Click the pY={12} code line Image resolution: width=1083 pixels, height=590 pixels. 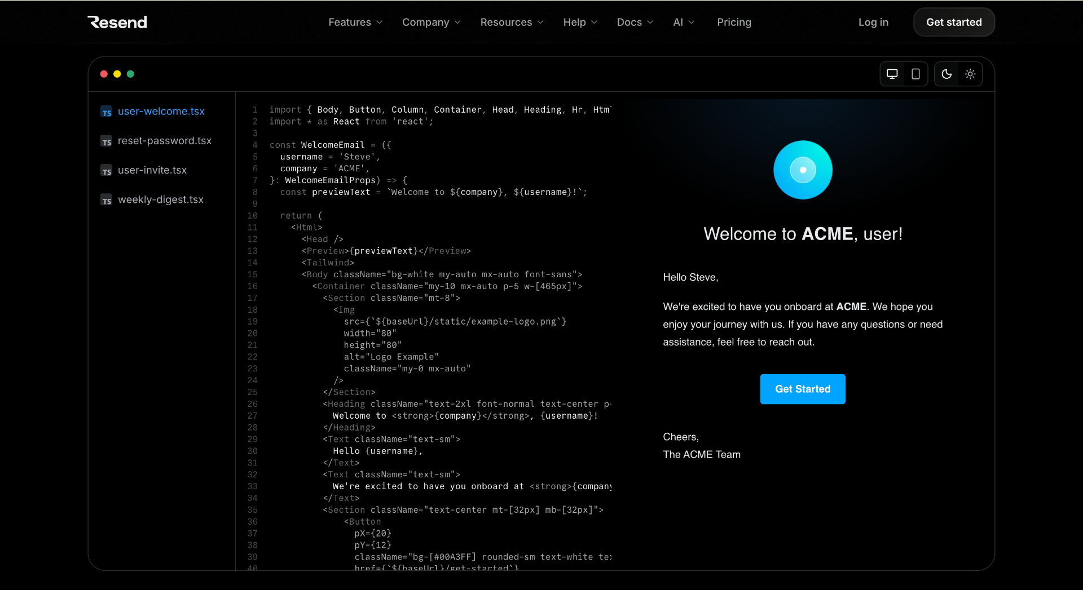(372, 545)
